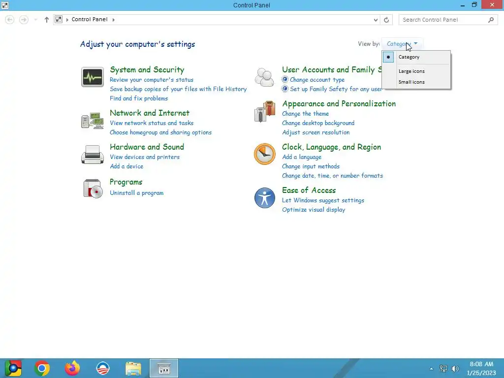
Task: Open Ease of Access icon
Action: coord(264,198)
